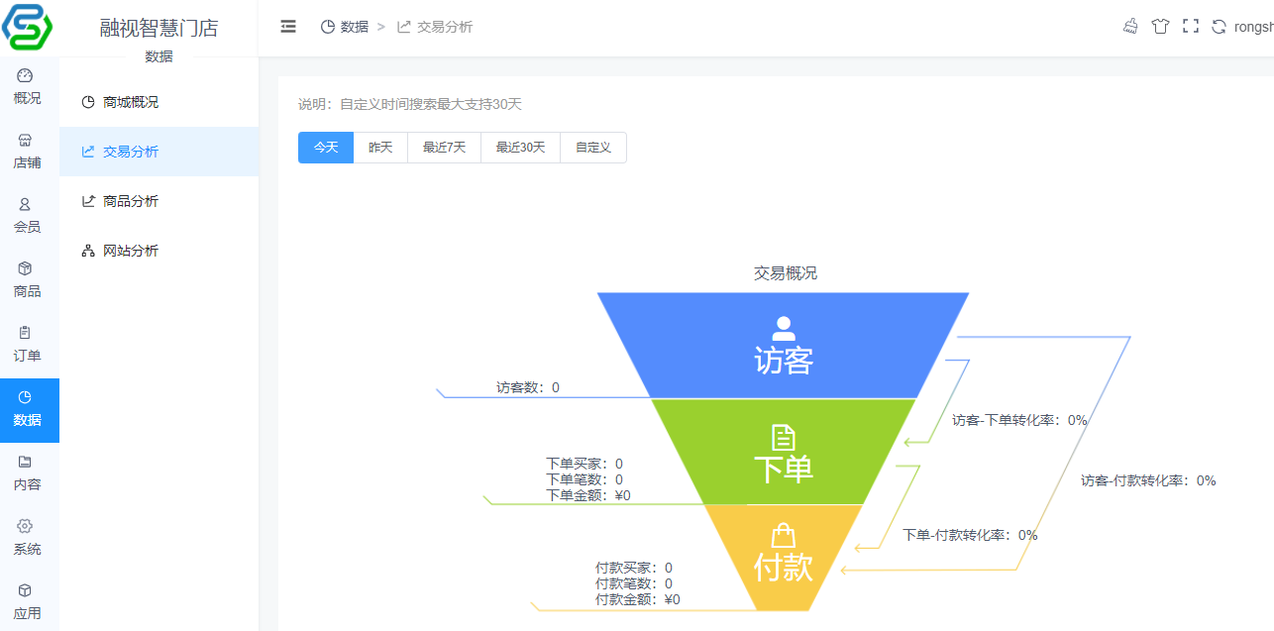
Task: Click the 交易分析 breadcrumb item
Action: click(435, 27)
